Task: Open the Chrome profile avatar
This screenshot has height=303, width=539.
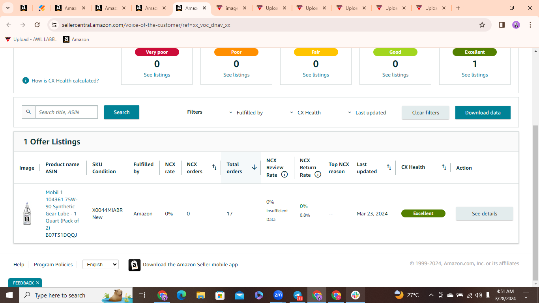Action: click(x=516, y=25)
